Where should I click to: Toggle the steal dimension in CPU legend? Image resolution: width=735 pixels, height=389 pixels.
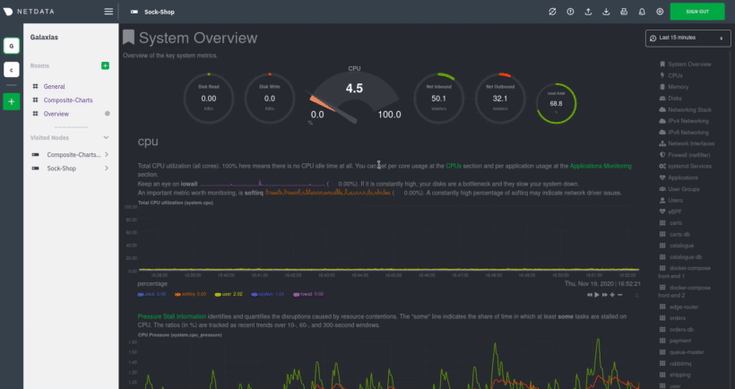[x=151, y=294]
